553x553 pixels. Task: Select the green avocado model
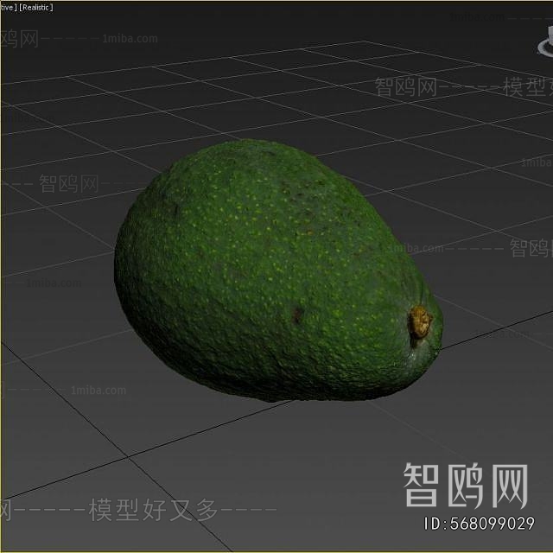pyautogui.click(x=278, y=270)
